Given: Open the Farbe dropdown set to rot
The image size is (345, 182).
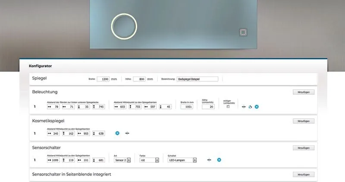Looking at the screenshot, I should click(149, 160).
